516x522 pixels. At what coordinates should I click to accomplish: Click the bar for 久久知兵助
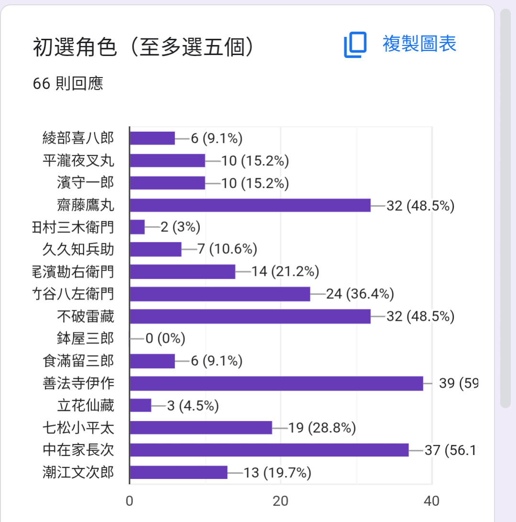pyautogui.click(x=155, y=250)
